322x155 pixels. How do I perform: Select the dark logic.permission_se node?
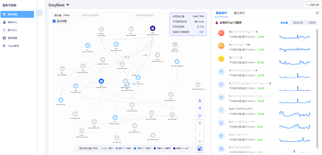pyautogui.click(x=152, y=28)
